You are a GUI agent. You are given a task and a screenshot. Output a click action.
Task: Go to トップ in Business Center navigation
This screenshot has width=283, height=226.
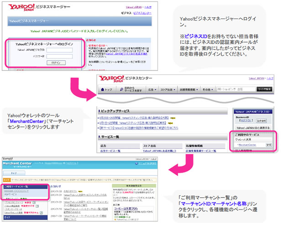pos(106,89)
